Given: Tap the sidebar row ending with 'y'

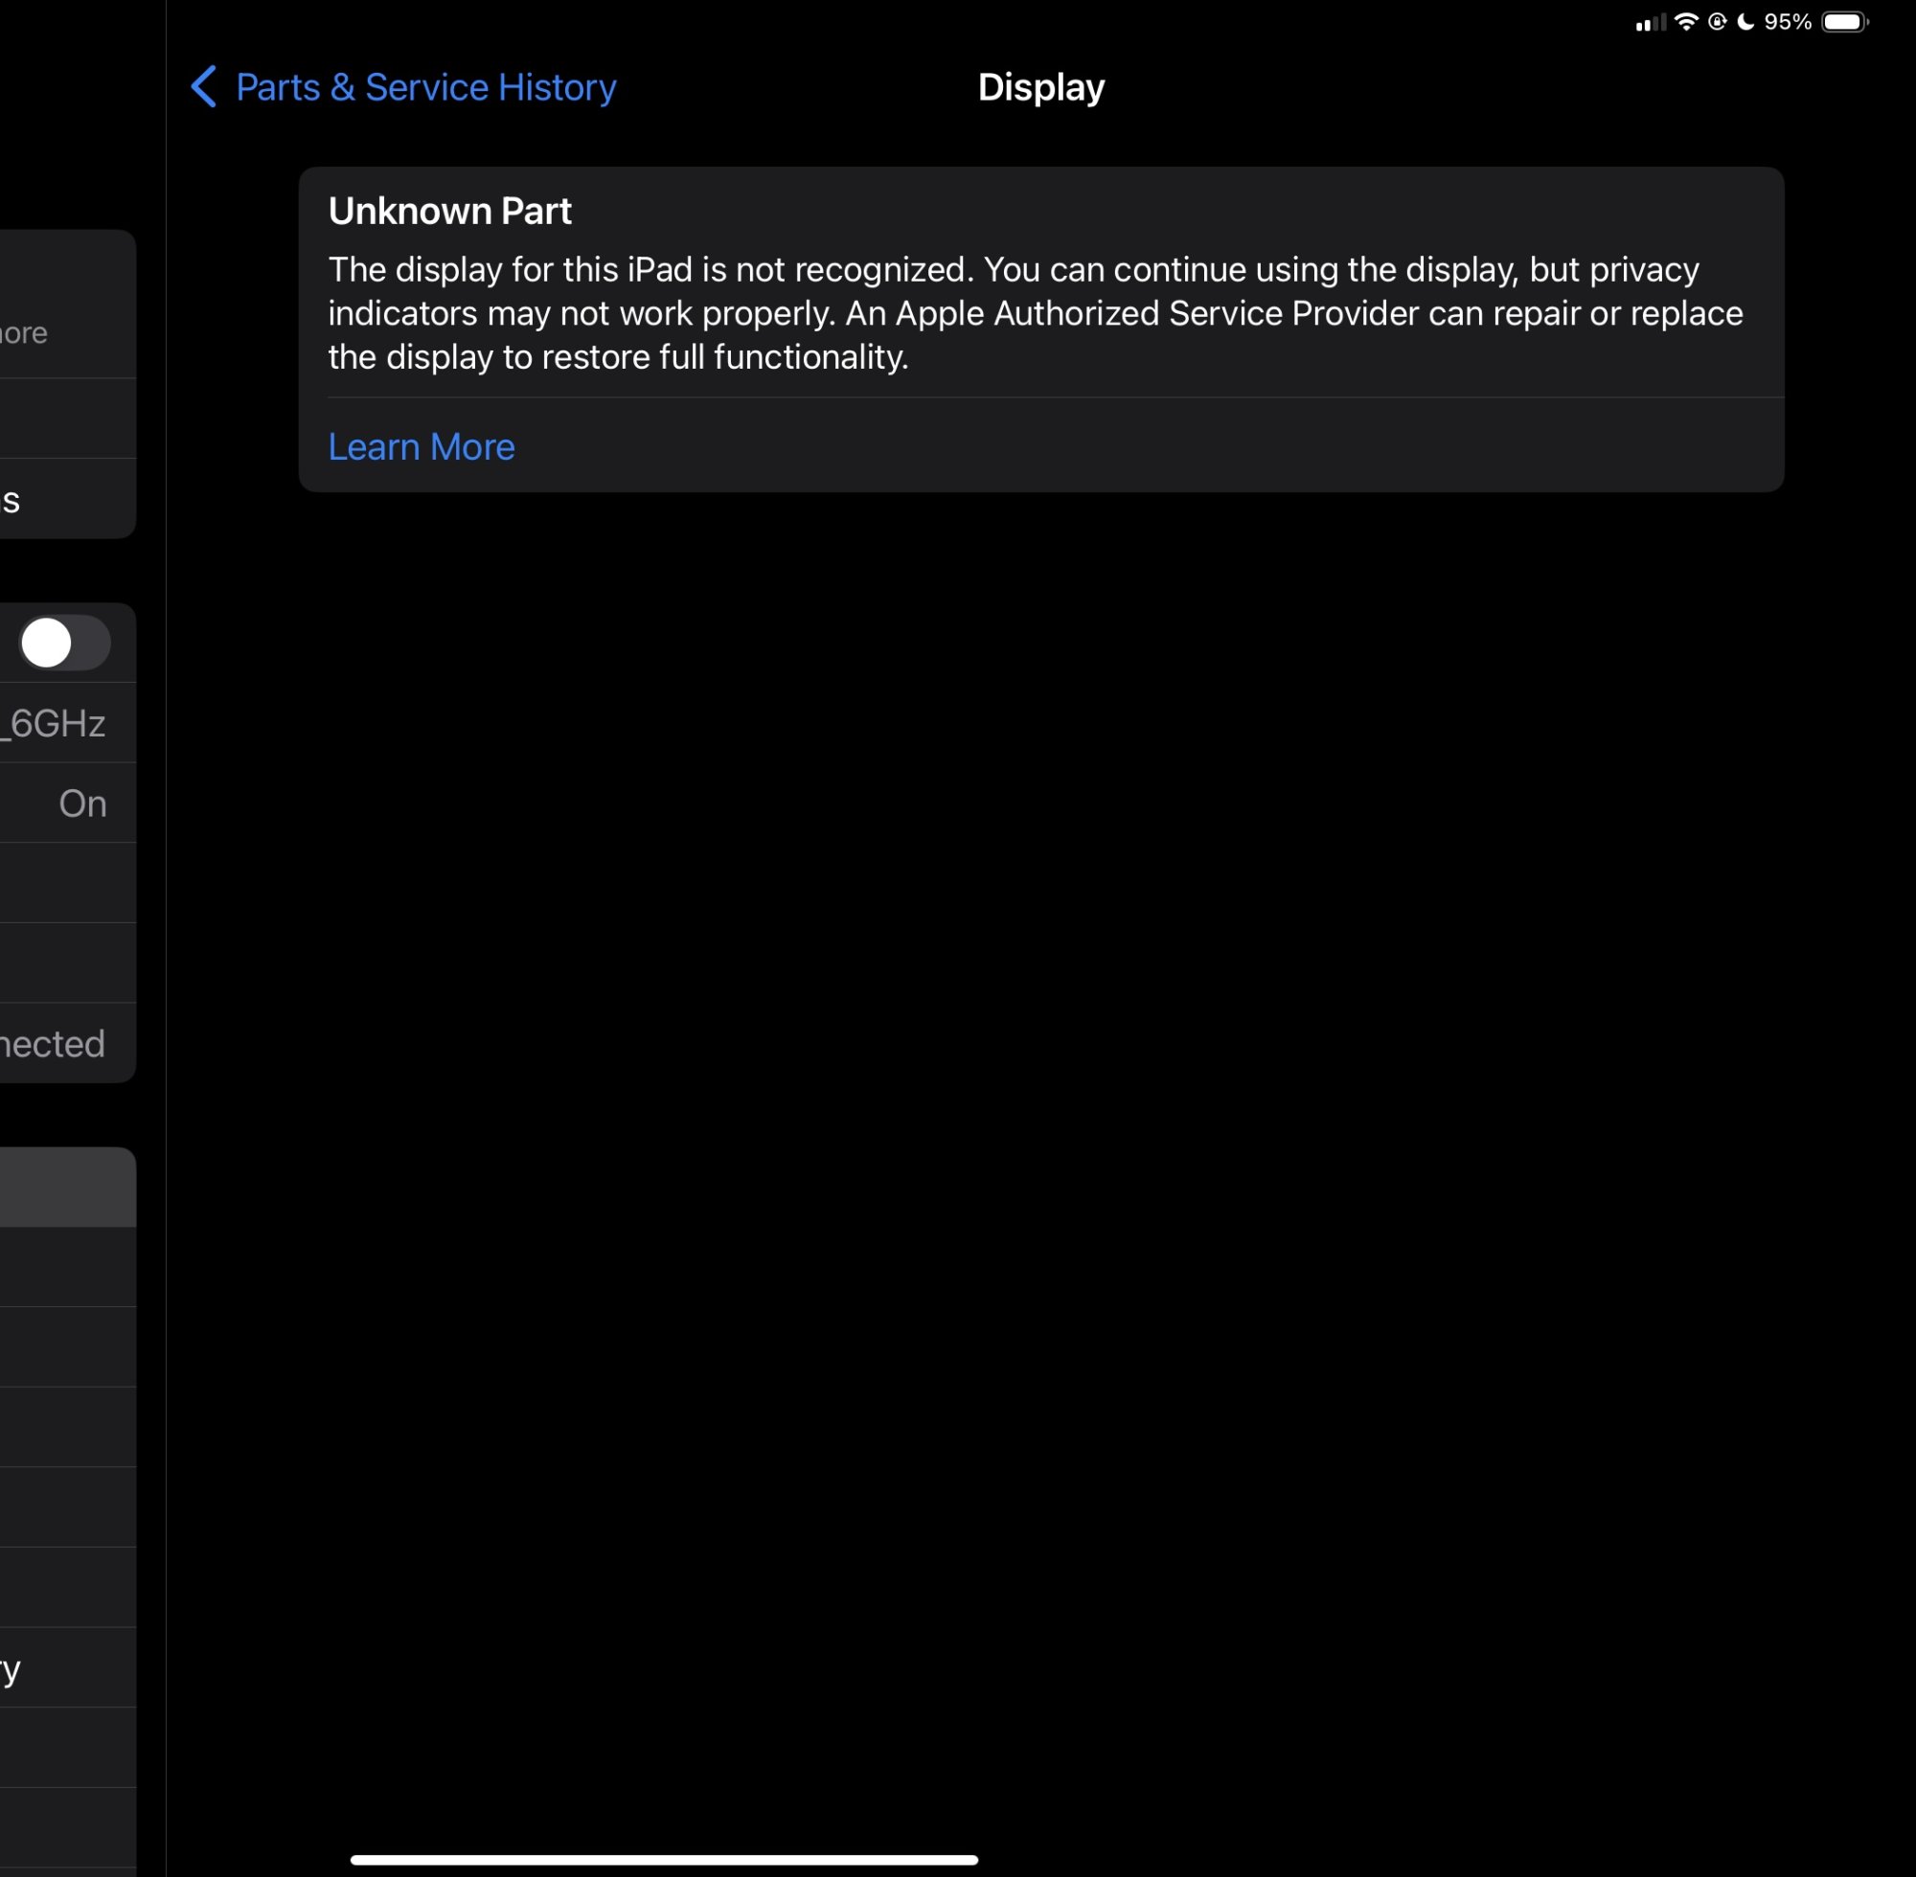Looking at the screenshot, I should coord(39,1667).
